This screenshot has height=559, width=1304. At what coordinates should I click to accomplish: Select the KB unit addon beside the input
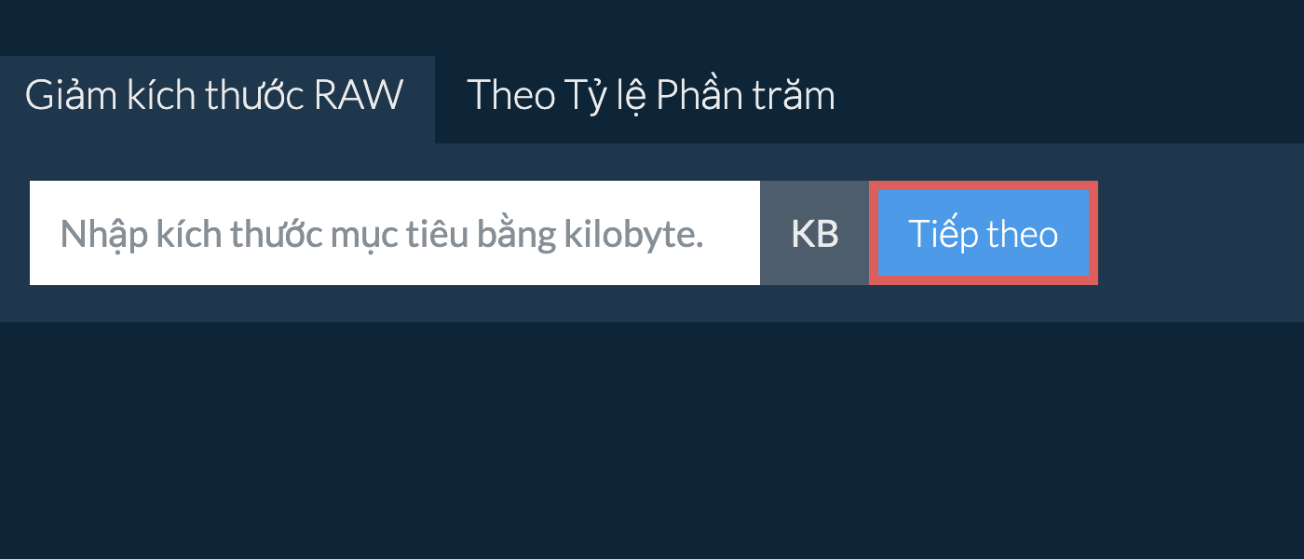point(814,233)
